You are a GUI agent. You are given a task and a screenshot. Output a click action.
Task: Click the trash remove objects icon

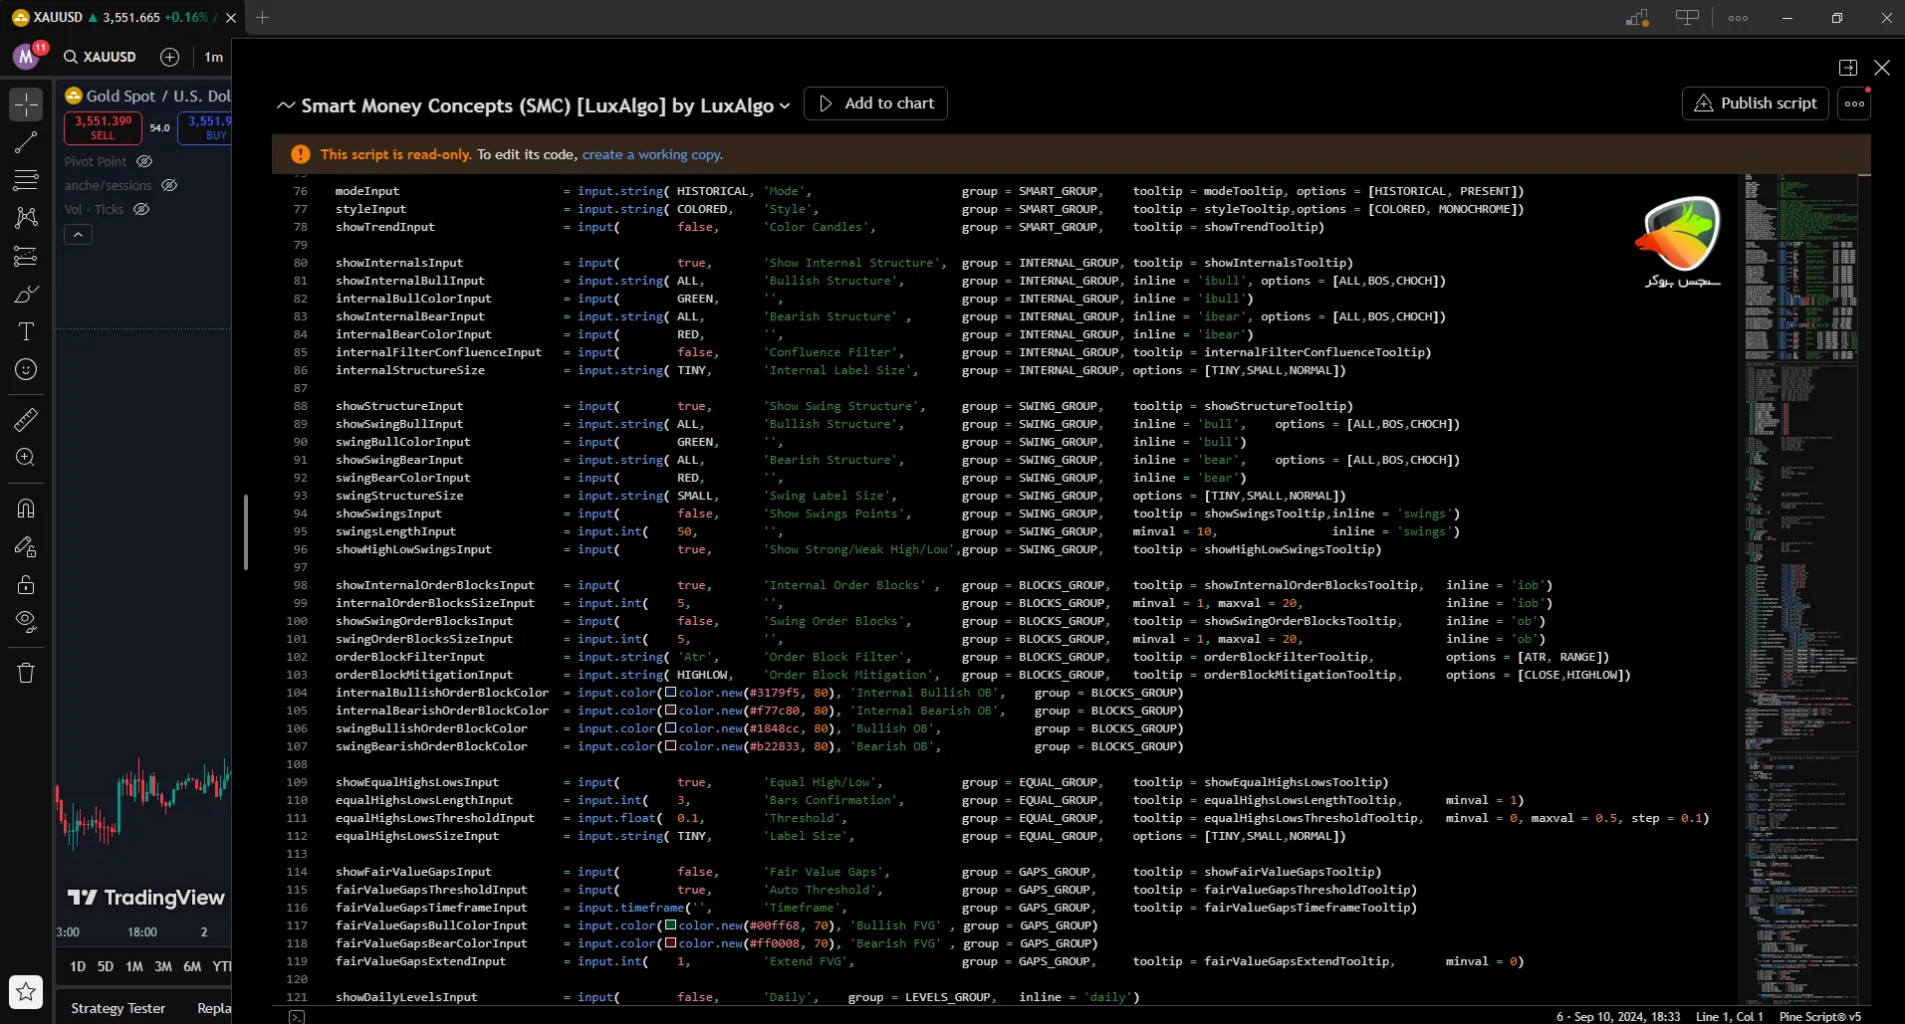click(26, 673)
